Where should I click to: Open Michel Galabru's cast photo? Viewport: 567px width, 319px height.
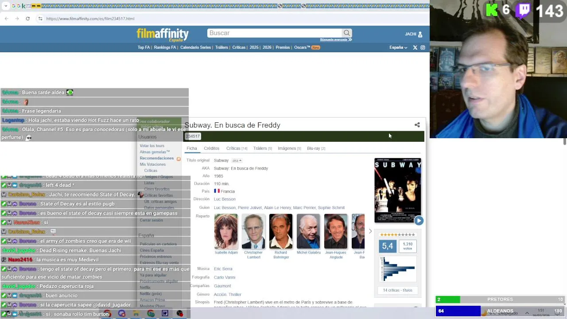(x=308, y=231)
